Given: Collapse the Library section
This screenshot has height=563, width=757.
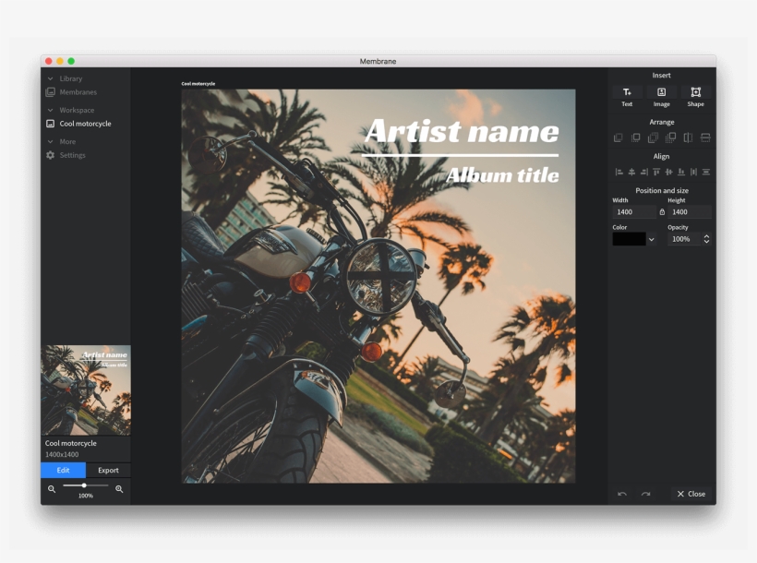Looking at the screenshot, I should tap(50, 78).
